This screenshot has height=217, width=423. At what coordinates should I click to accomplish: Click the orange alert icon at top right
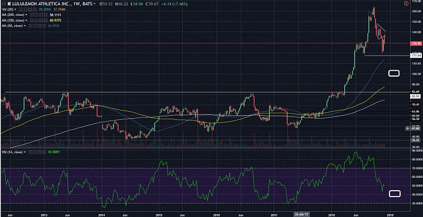pos(407,4)
